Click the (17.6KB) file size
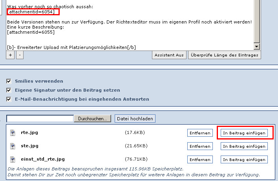 click(135, 132)
